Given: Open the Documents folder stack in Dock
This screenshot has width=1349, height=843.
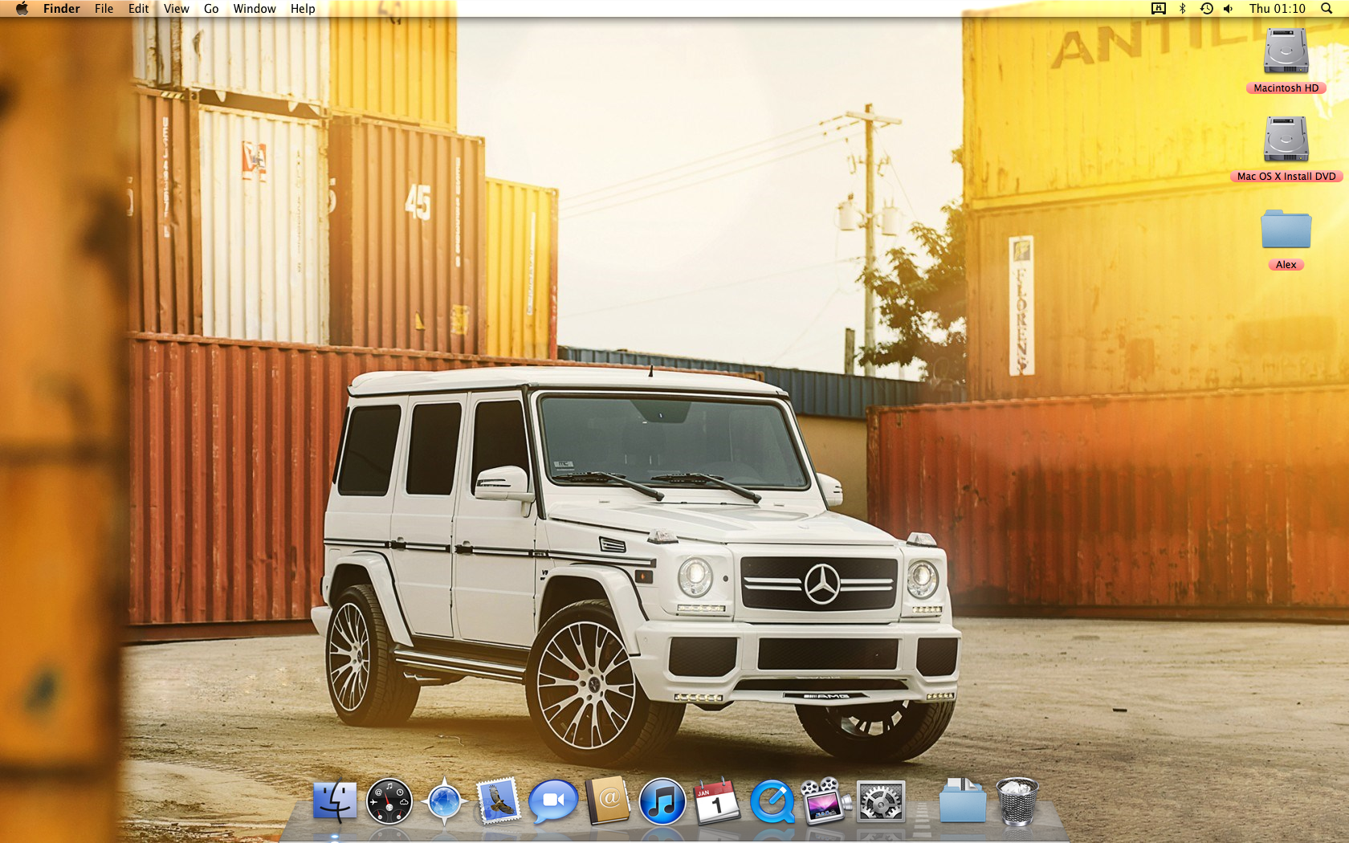Looking at the screenshot, I should coord(963,800).
